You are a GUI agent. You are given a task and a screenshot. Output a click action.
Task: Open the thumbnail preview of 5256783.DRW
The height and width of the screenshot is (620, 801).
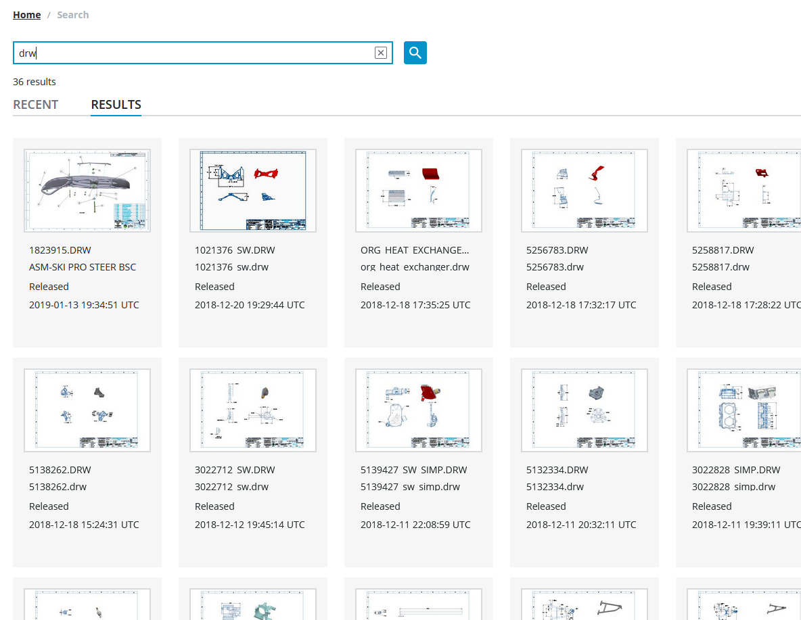pos(584,190)
